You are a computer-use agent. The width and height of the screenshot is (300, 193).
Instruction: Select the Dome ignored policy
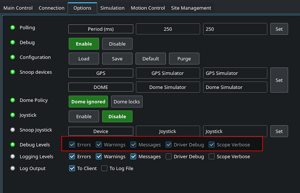coord(88,101)
